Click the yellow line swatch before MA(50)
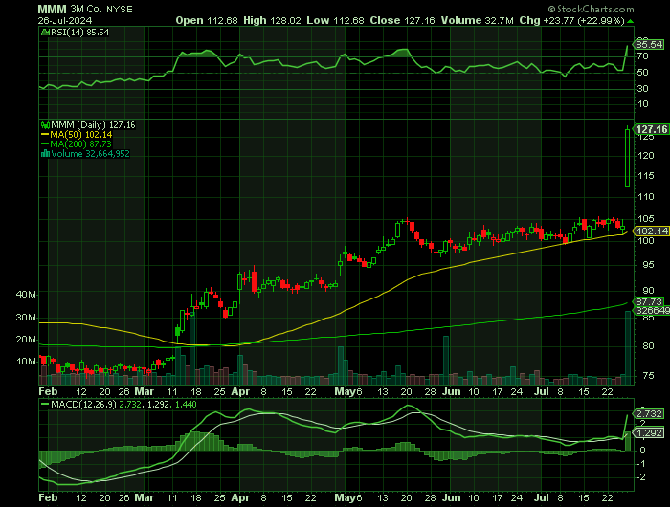Viewport: 670px width, 507px height. point(45,135)
